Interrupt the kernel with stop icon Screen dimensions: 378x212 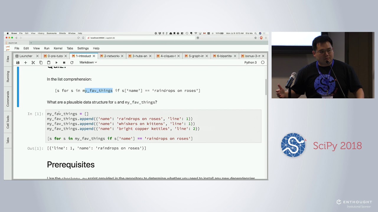(x=64, y=62)
